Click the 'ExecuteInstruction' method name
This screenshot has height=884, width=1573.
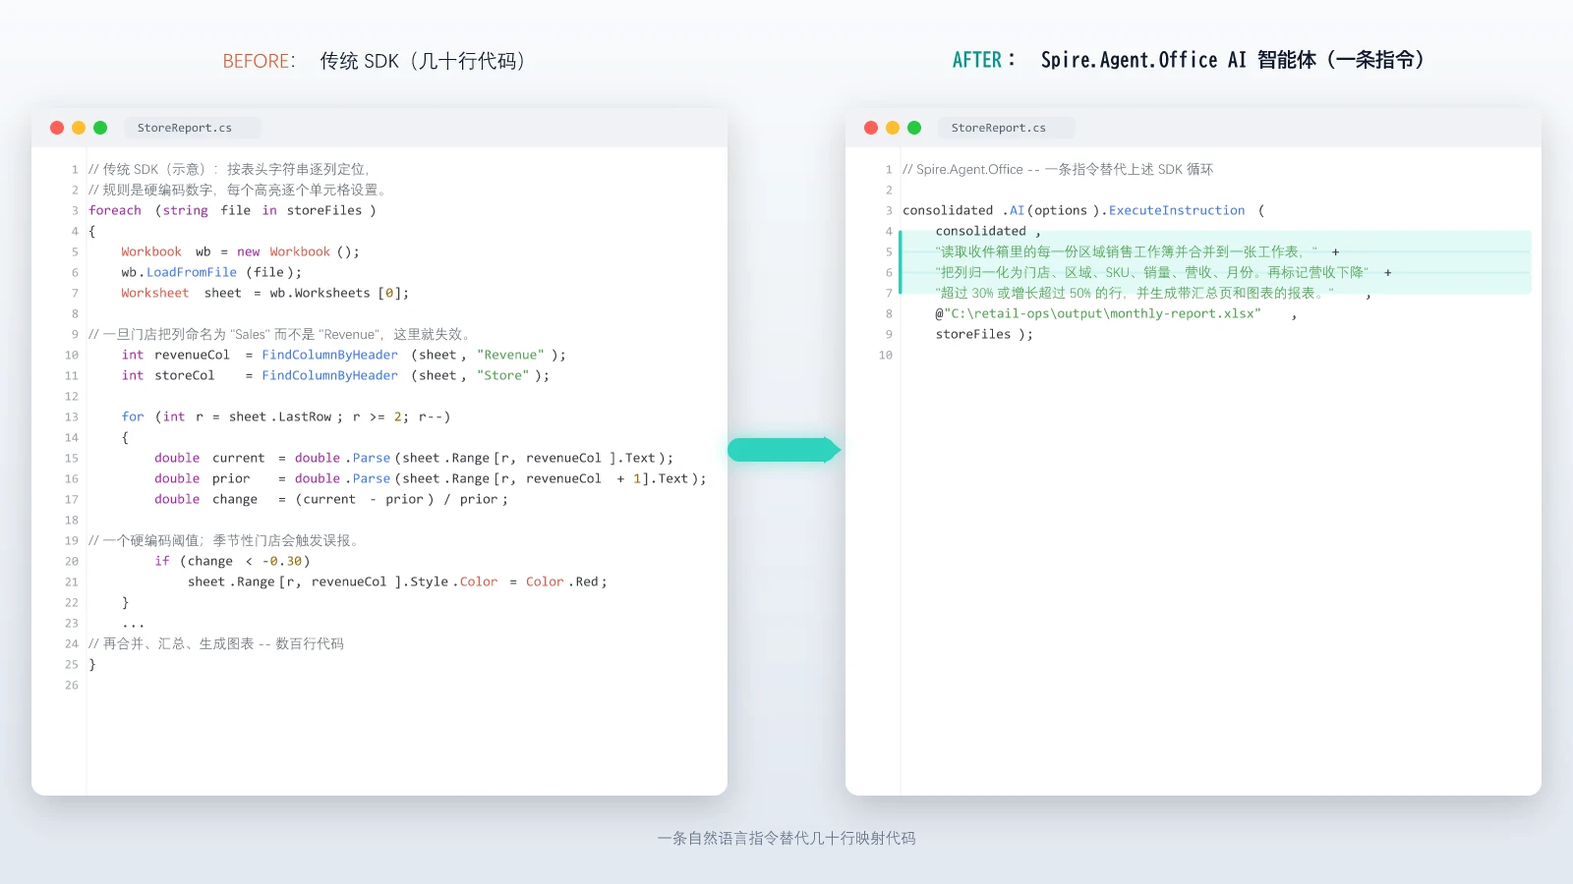click(1177, 210)
